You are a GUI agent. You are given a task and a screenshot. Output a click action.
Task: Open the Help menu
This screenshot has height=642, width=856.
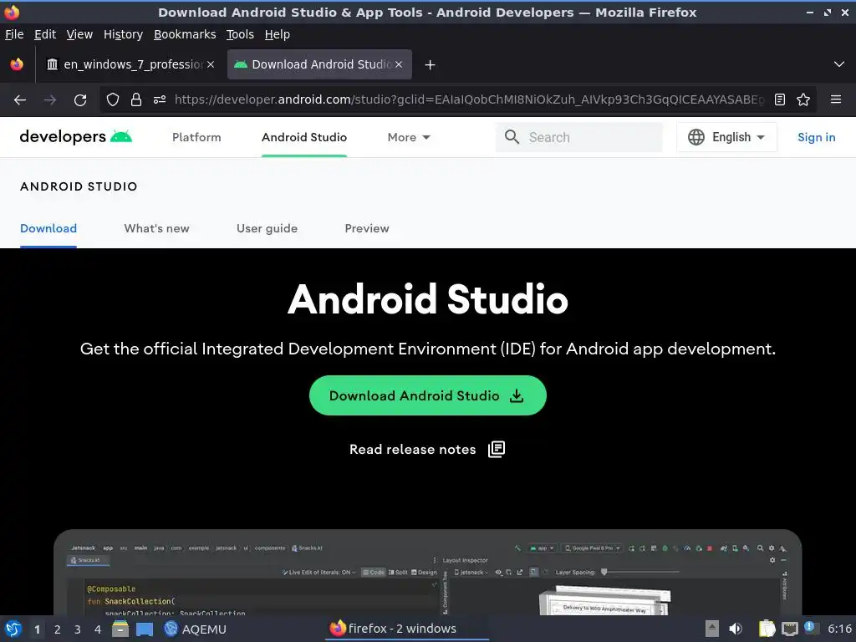[x=278, y=34]
